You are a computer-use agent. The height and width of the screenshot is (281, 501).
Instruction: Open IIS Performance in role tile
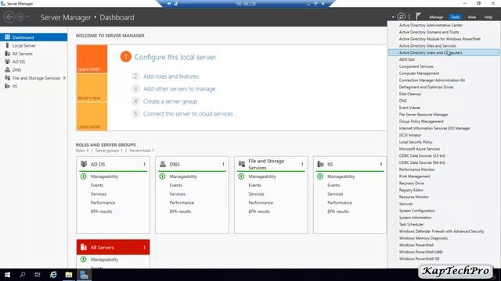[339, 203]
